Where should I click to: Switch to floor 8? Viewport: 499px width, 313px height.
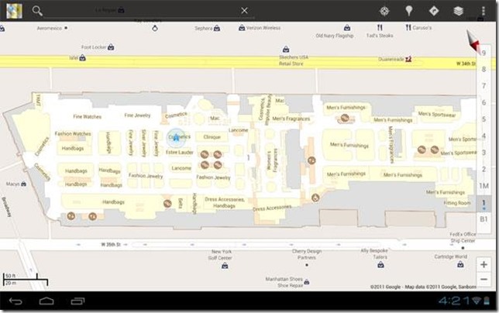point(484,70)
